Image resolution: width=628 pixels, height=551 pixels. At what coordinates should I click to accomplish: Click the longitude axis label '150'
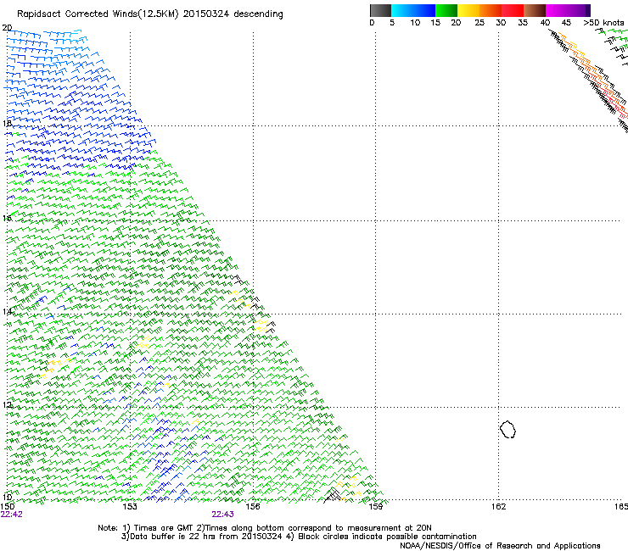pyautogui.click(x=7, y=507)
